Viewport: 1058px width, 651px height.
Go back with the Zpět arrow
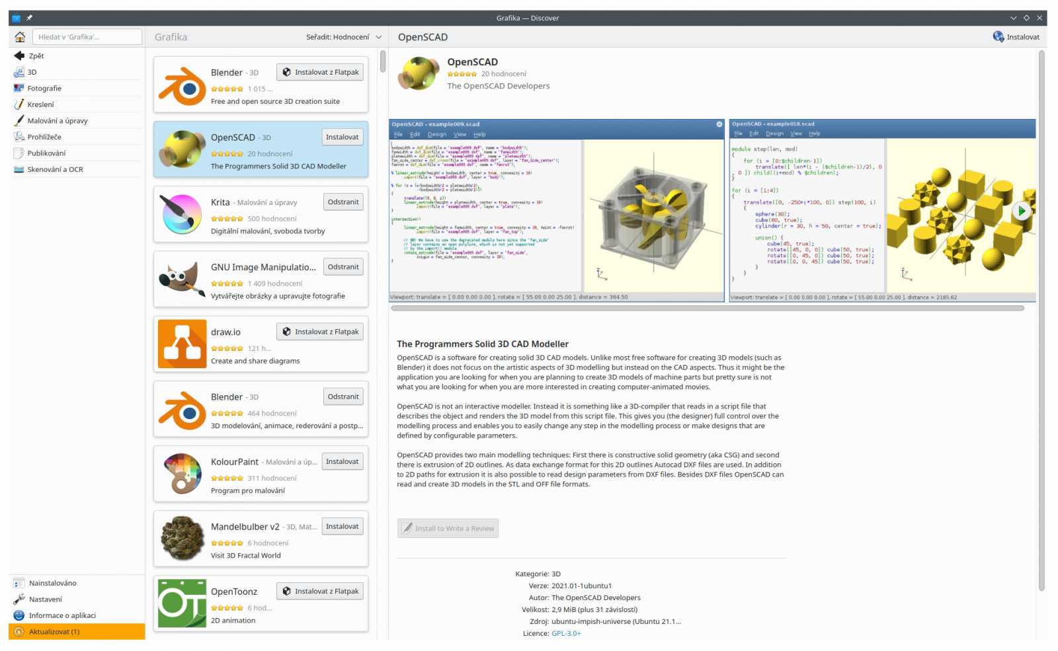[19, 56]
